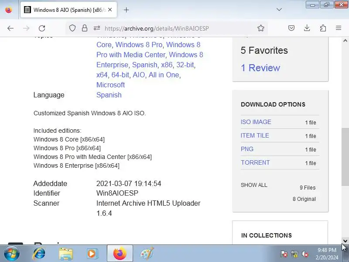Open the Windows Start menu
Image resolution: width=349 pixels, height=262 pixels.
click(x=12, y=254)
